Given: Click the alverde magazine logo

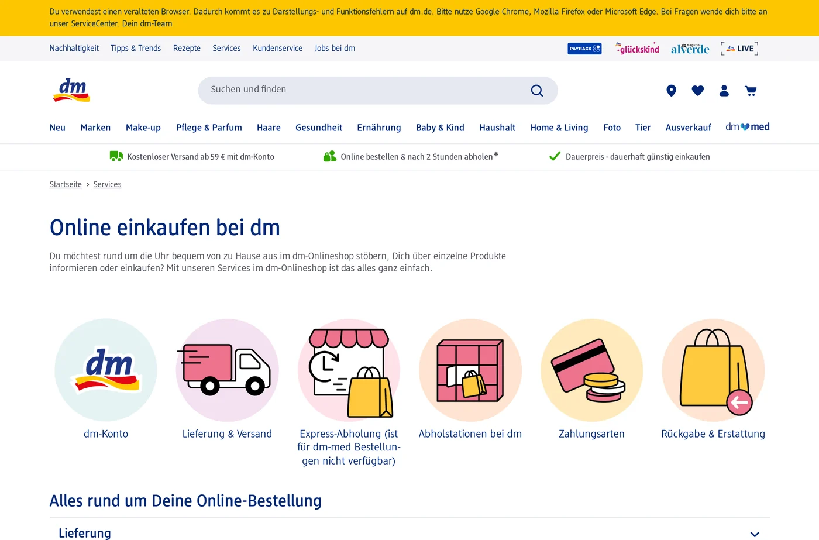Looking at the screenshot, I should coord(690,49).
